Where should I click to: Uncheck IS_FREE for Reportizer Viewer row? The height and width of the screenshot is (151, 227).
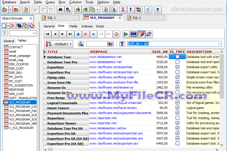(177, 123)
